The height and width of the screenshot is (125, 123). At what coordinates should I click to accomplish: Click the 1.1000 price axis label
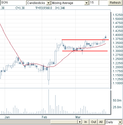pyautogui.click(x=118, y=83)
